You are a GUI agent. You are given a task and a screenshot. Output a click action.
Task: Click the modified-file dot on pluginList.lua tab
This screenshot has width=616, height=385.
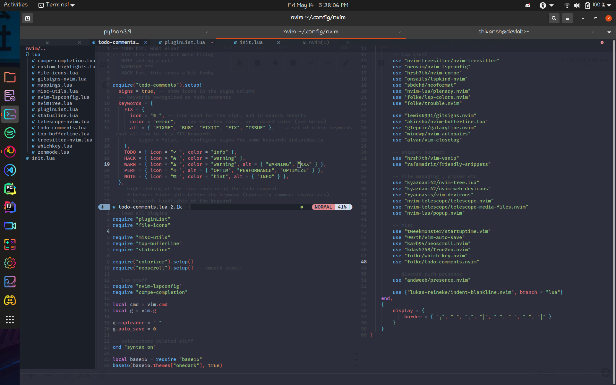tap(213, 42)
